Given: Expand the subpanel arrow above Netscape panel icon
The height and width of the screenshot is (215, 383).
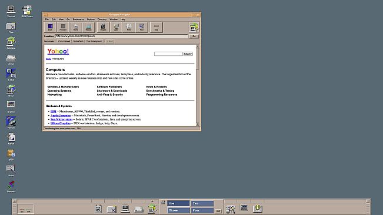Looking at the screenshot, I should pos(152,201).
